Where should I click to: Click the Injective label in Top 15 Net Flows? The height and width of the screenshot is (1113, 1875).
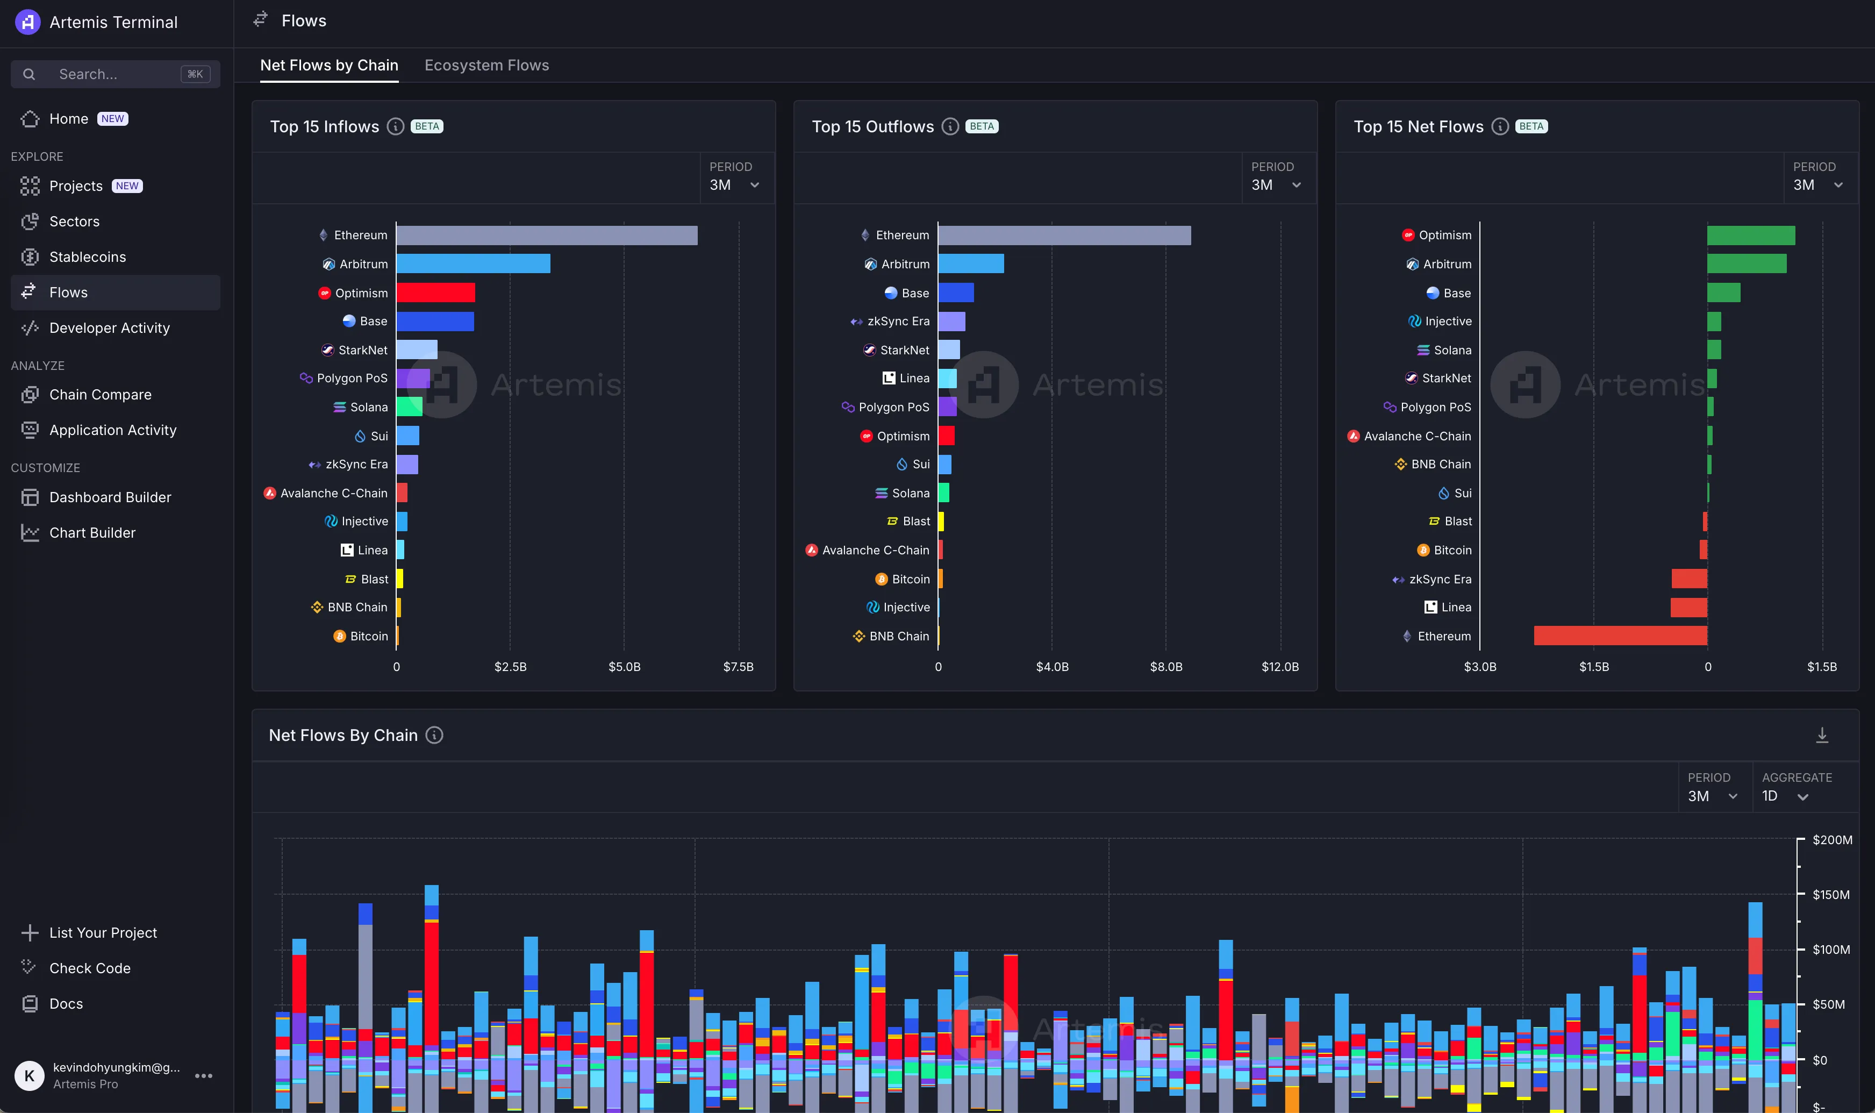pos(1448,321)
